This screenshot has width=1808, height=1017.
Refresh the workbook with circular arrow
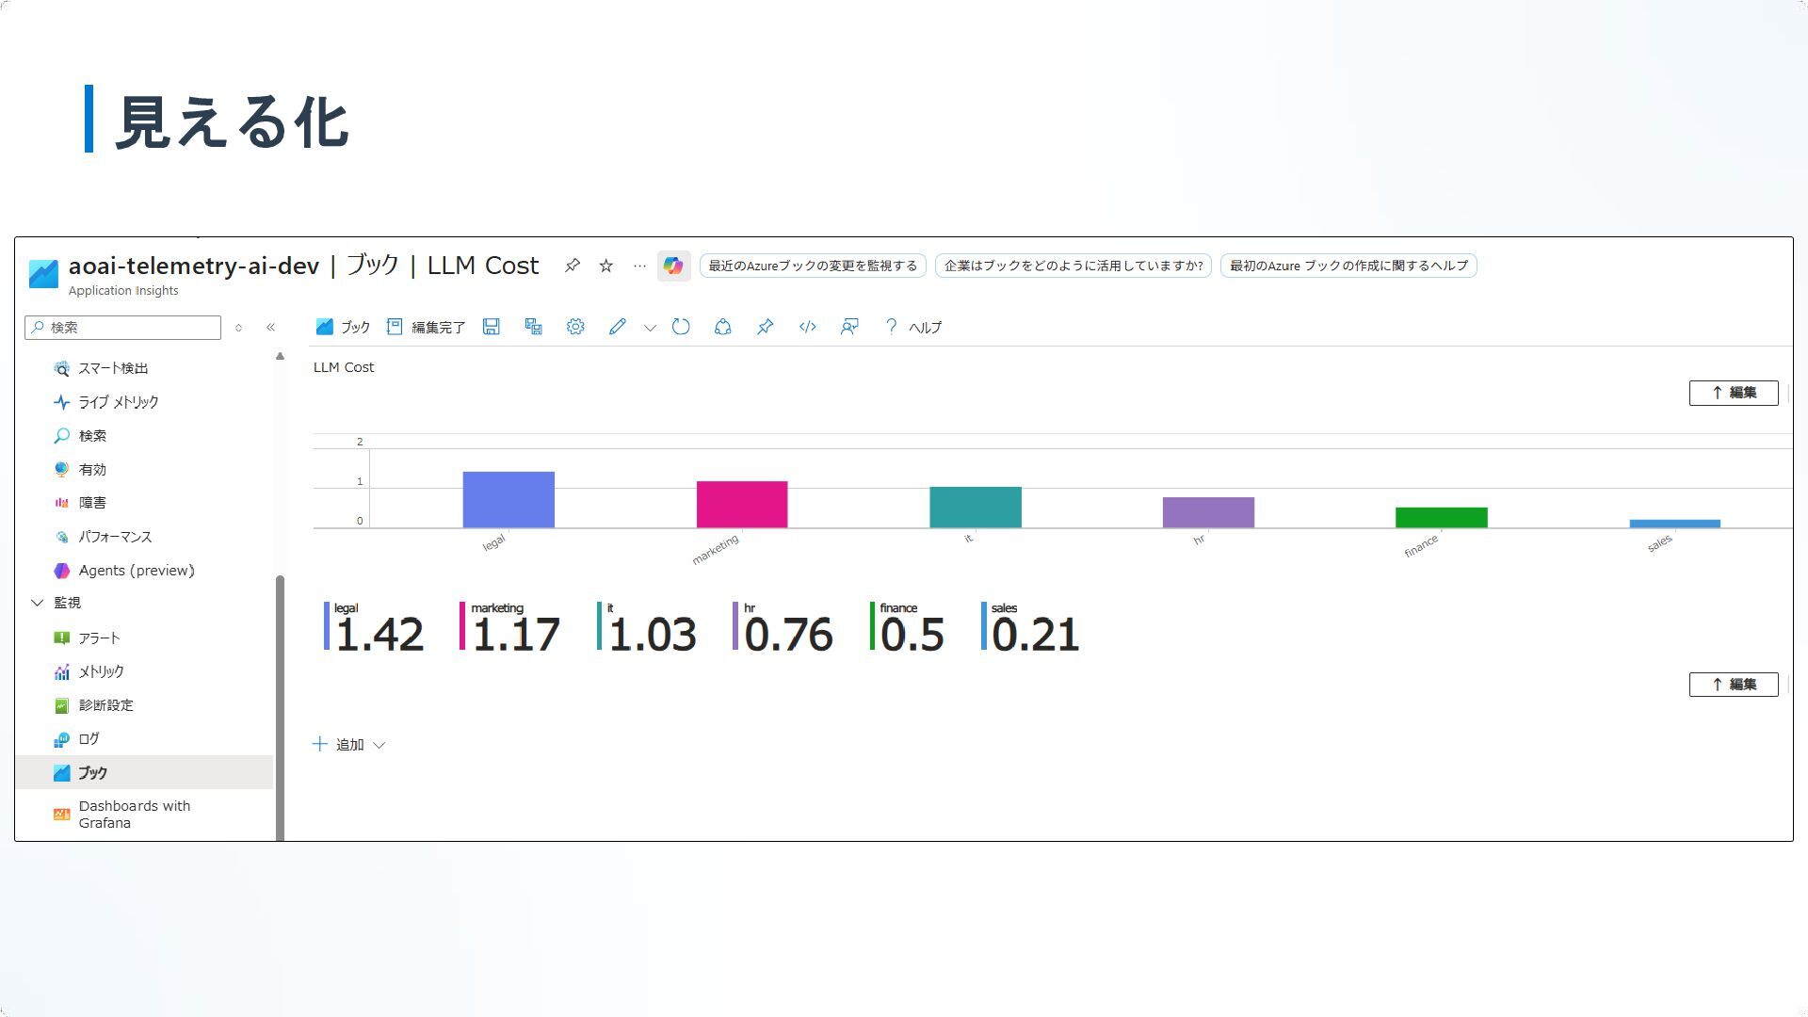681,327
